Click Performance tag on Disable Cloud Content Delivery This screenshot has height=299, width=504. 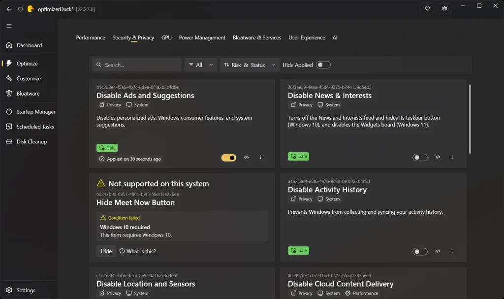click(362, 293)
